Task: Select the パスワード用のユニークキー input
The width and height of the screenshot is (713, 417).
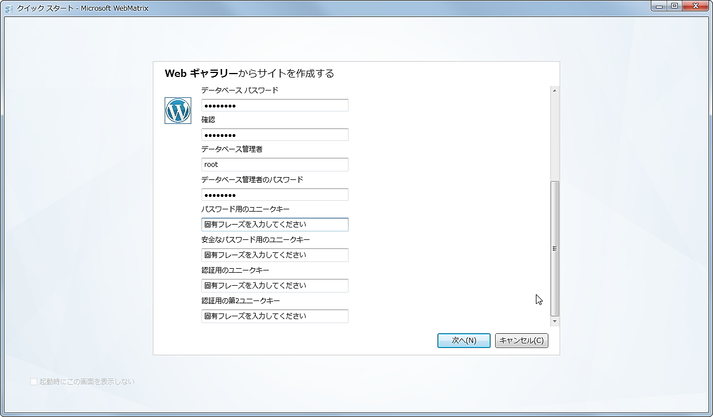Action: [274, 224]
